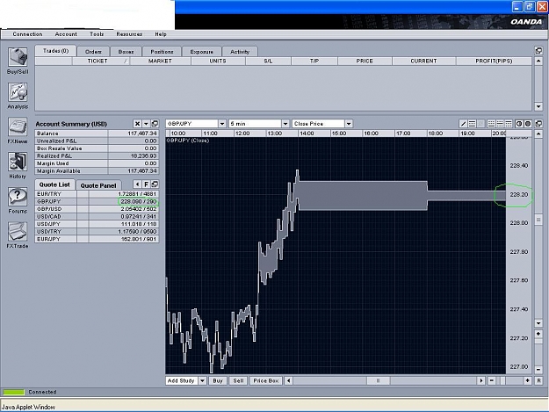Close the Account Summary panel
Viewport: 549px width, 412px height.
coord(137,124)
